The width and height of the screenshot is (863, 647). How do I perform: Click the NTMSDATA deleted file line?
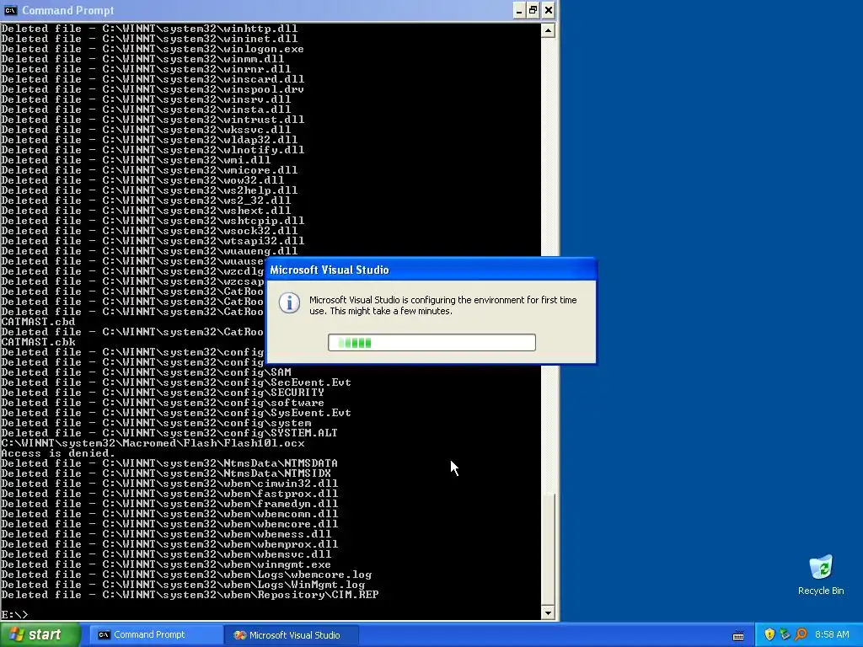coord(169,463)
